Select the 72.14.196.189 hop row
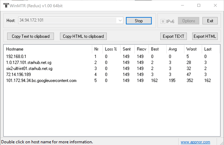Viewport: 224px width, 145px height. (19, 74)
